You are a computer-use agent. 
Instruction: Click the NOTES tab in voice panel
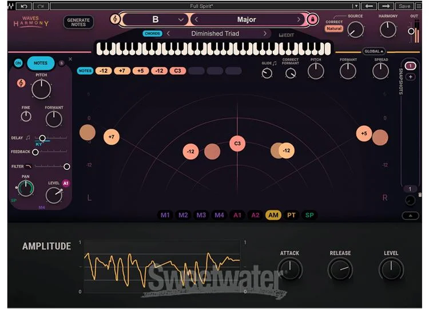coord(41,63)
